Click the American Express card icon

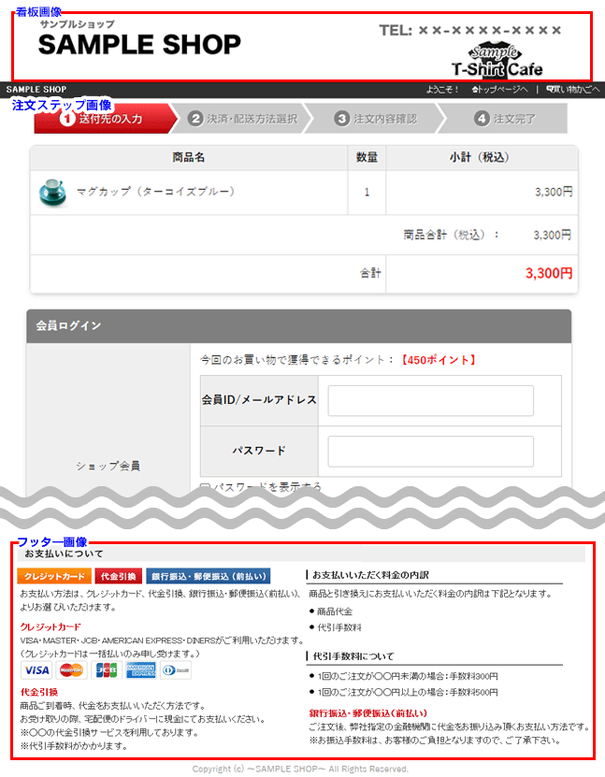coord(141,670)
